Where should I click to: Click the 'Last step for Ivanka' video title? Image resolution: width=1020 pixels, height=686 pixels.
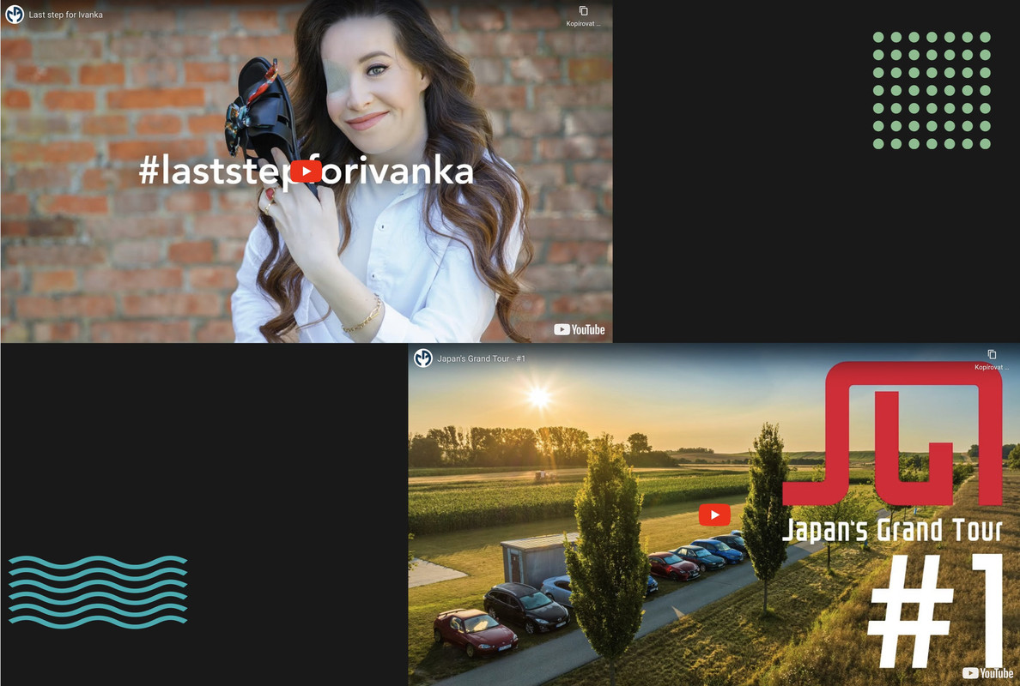[66, 15]
